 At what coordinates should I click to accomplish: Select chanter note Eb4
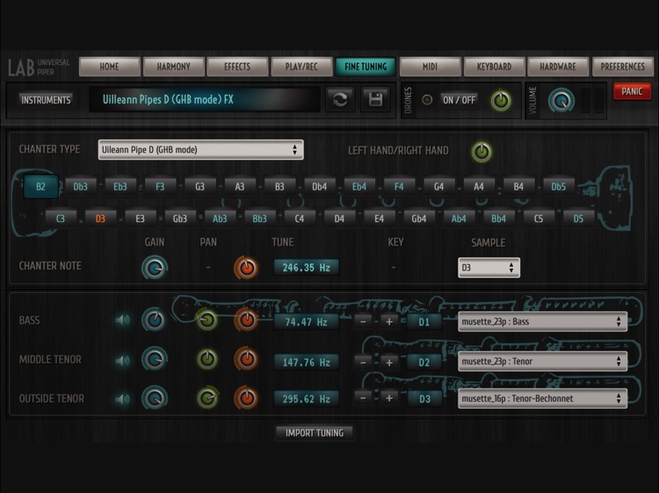(358, 187)
